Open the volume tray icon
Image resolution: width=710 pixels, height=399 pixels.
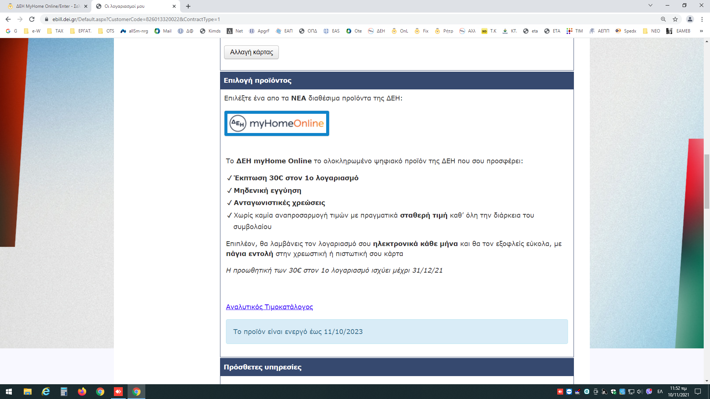640,392
